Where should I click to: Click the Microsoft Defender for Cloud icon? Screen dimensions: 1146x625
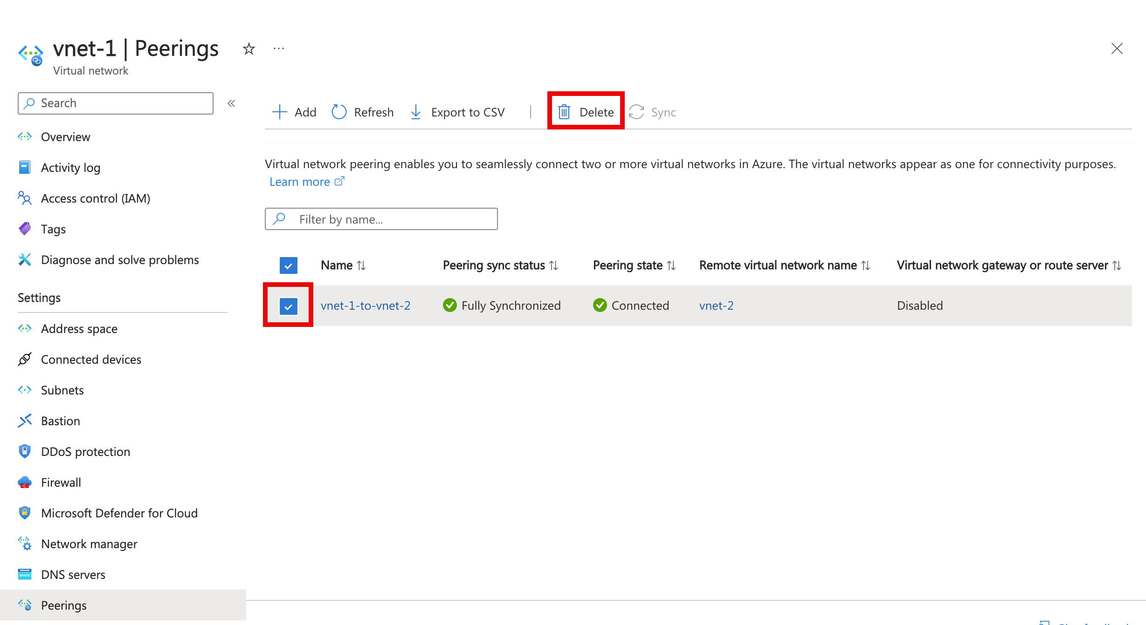24,512
